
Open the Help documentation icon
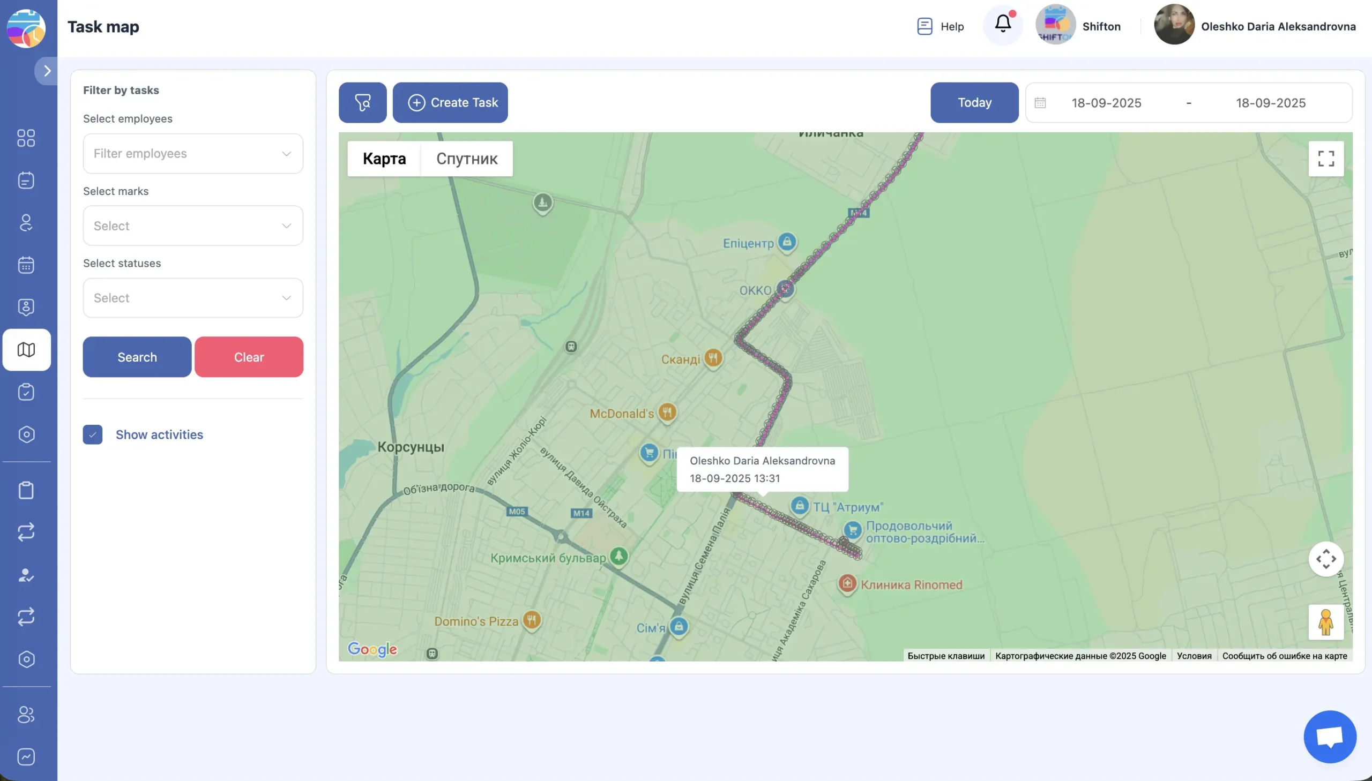924,26
